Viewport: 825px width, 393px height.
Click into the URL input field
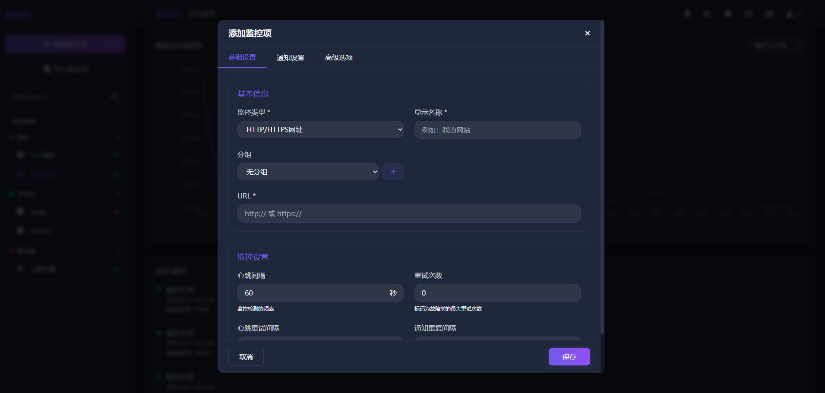pyautogui.click(x=409, y=214)
